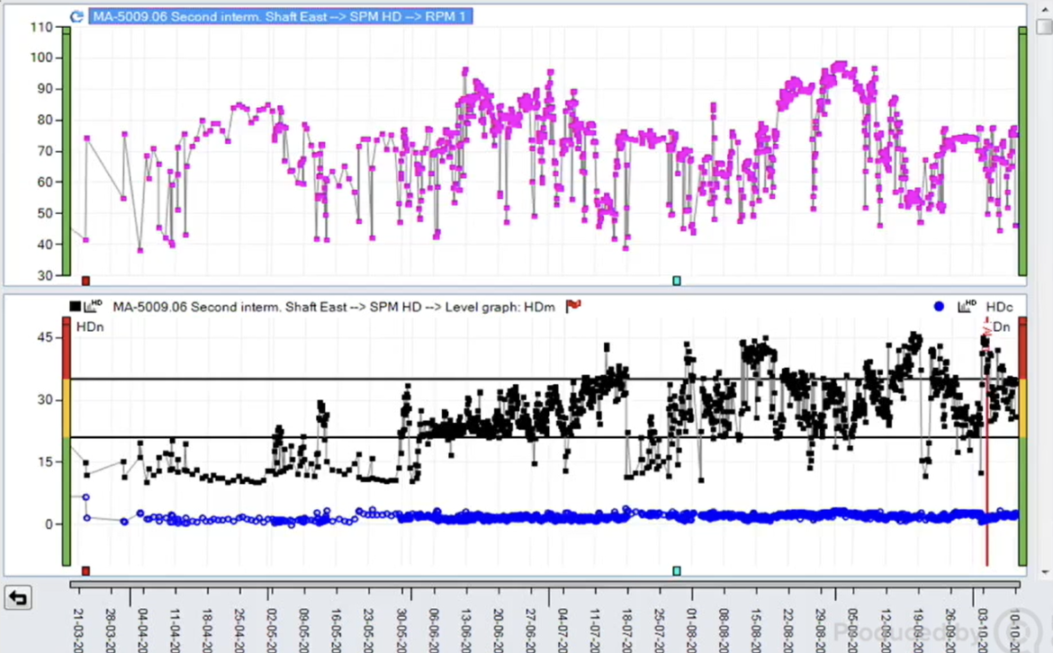Screen dimensions: 1053x653
Task: Click the red flag icon after HDm title
Action: 572,307
